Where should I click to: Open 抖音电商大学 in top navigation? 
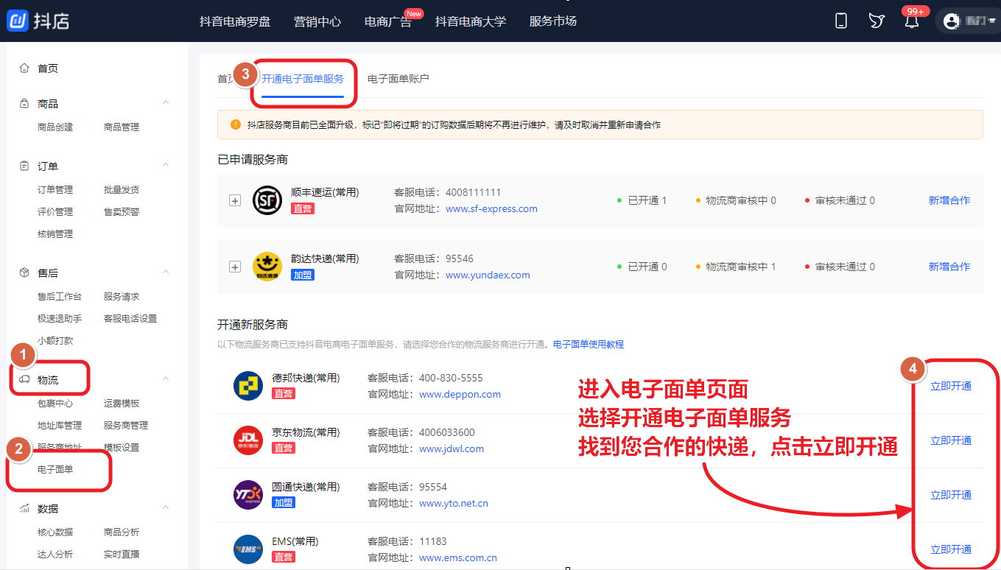click(471, 21)
